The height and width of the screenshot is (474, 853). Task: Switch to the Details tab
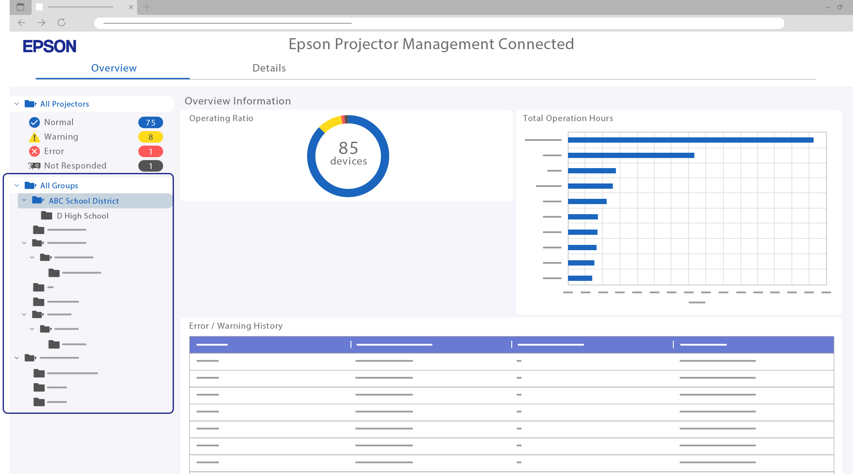coord(269,68)
